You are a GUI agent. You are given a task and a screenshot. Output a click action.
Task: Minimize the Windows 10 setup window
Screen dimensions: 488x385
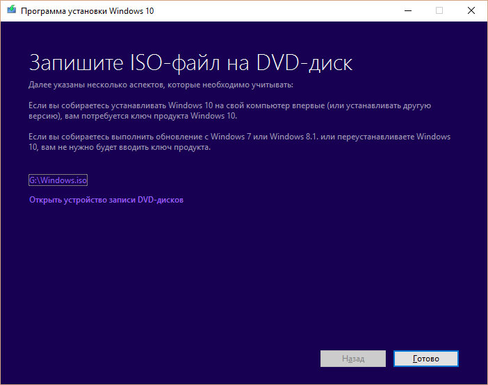click(407, 10)
